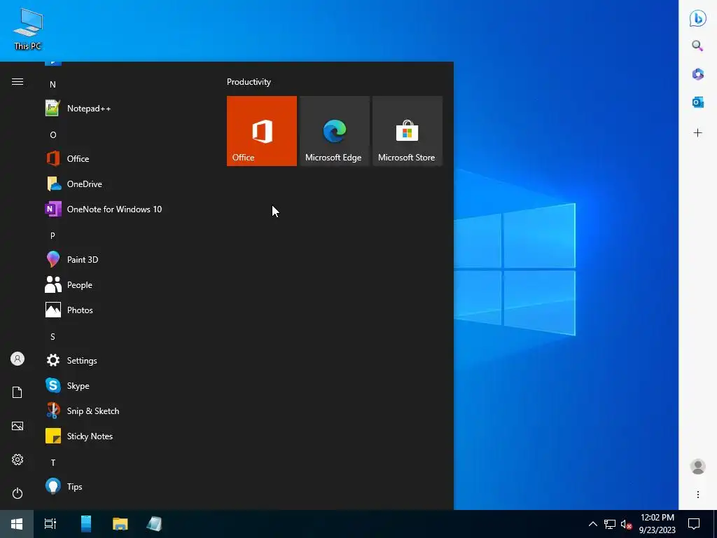Click the letter T section header
This screenshot has width=717, height=538.
pos(53,462)
